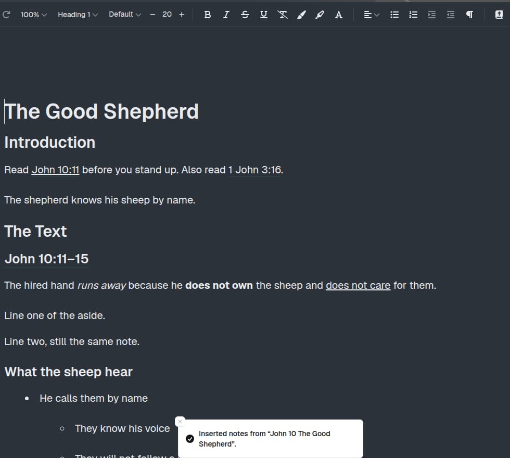Click the redo arrow icon
The width and height of the screenshot is (510, 458).
click(x=6, y=15)
